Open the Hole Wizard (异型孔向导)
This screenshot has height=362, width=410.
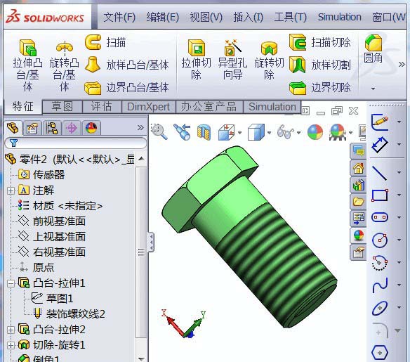click(232, 60)
